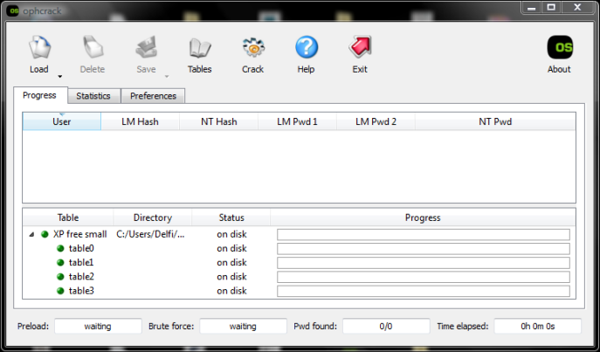Select the table2 row
The height and width of the screenshot is (352, 600).
click(x=299, y=277)
